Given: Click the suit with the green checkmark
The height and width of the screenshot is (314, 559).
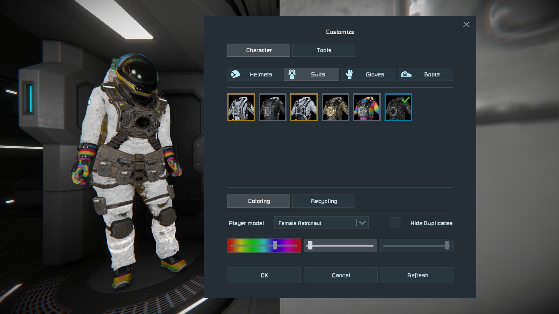Looking at the screenshot, I should coord(398,107).
